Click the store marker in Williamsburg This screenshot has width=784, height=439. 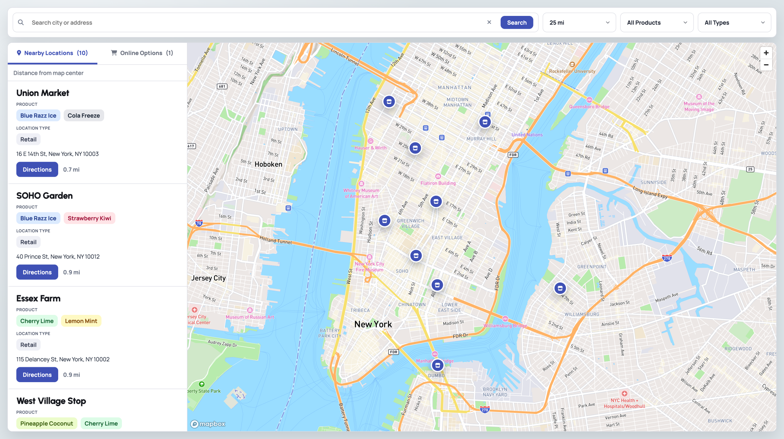pos(560,288)
